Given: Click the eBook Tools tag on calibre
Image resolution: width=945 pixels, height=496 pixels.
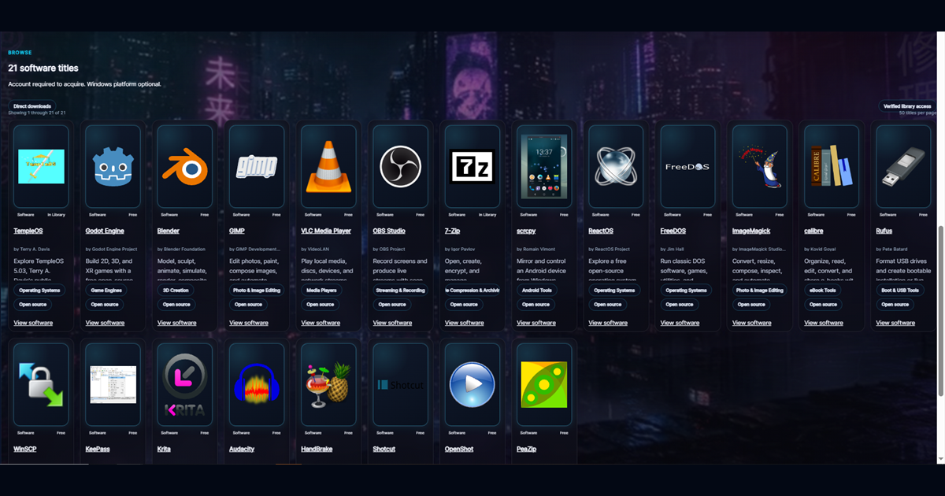Looking at the screenshot, I should [x=821, y=291].
